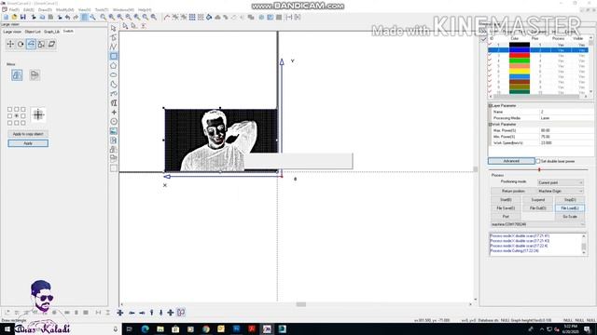Collapse the Work Parameter section
The width and height of the screenshot is (597, 335).
(490, 124)
